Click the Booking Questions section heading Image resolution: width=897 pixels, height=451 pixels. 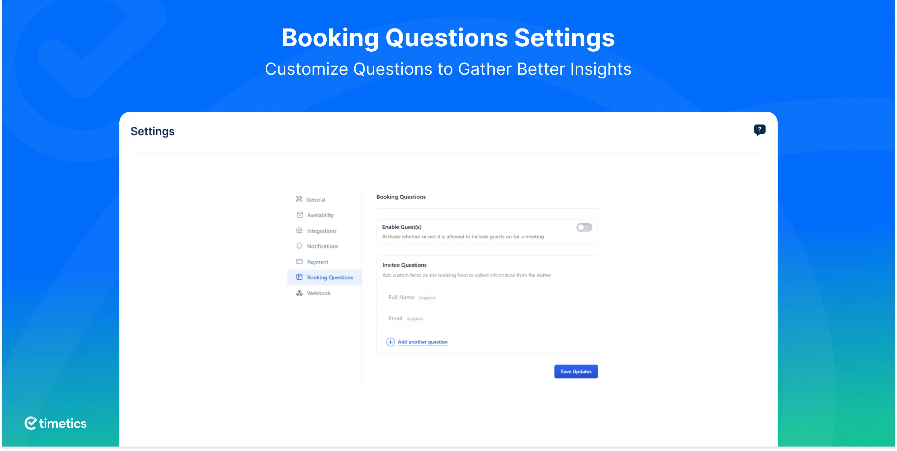[401, 197]
